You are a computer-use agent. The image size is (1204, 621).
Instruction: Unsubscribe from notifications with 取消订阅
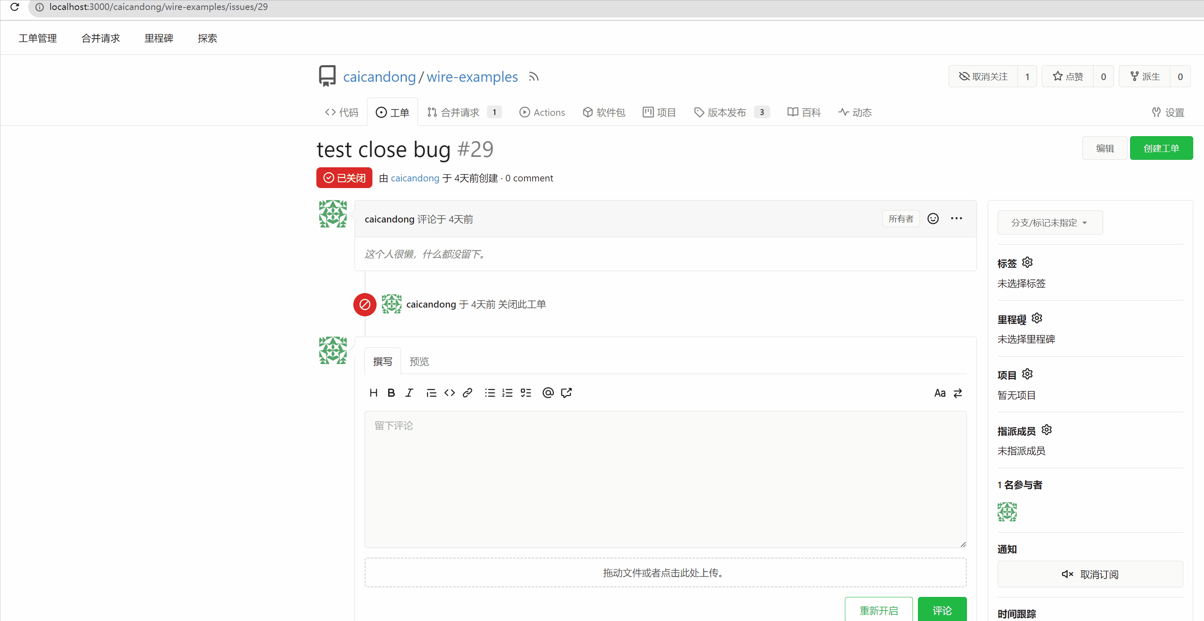tap(1090, 574)
